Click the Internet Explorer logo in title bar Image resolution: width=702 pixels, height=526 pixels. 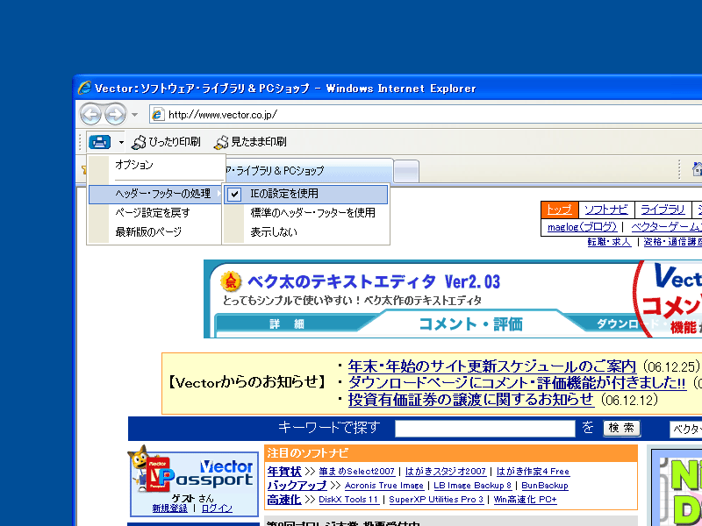coord(84,88)
